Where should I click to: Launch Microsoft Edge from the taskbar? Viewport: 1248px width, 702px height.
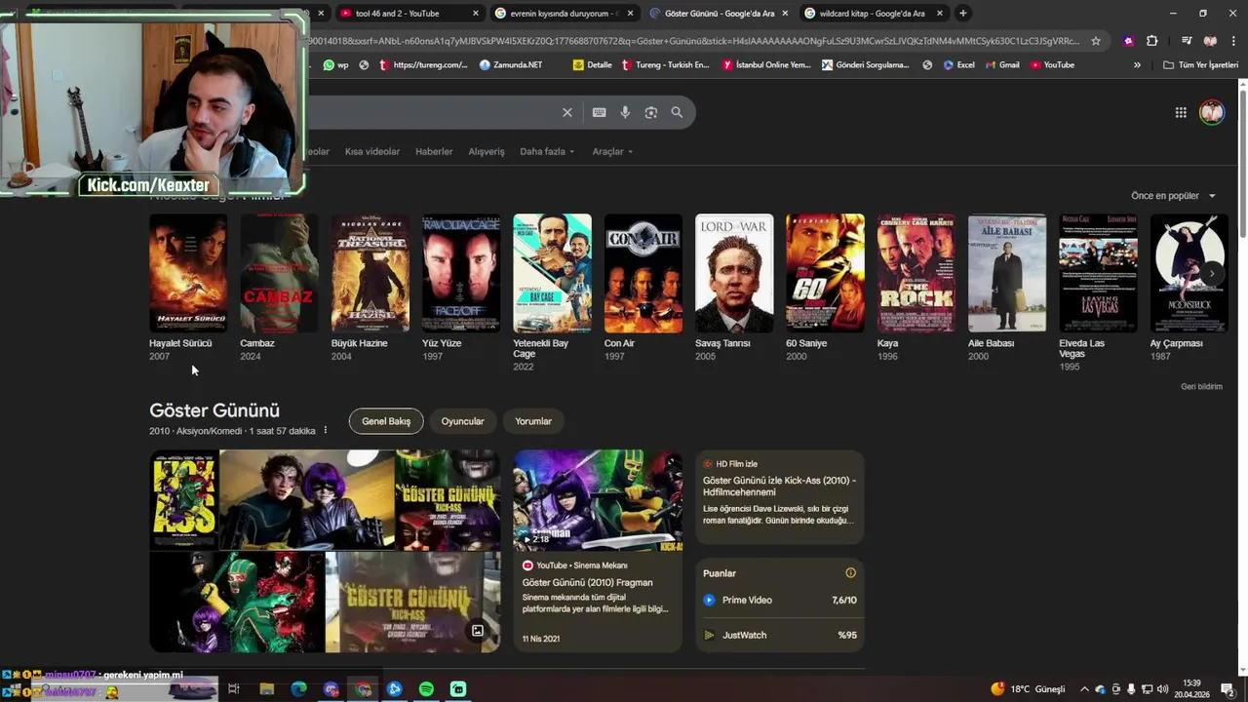[x=298, y=689]
